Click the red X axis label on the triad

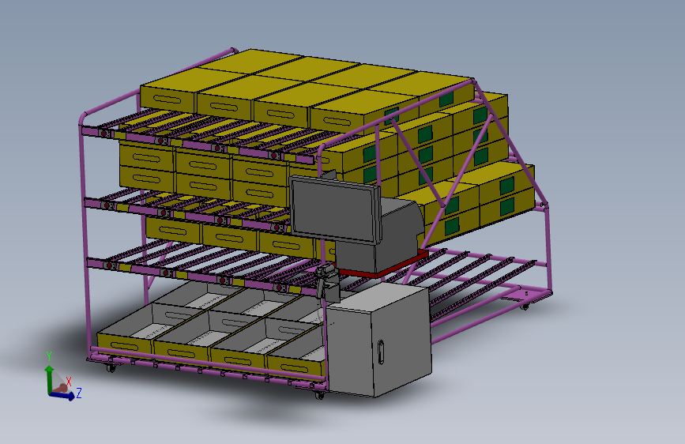69,382
